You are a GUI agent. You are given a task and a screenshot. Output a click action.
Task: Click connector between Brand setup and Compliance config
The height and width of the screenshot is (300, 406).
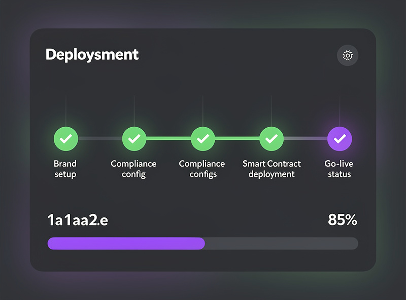click(x=100, y=138)
